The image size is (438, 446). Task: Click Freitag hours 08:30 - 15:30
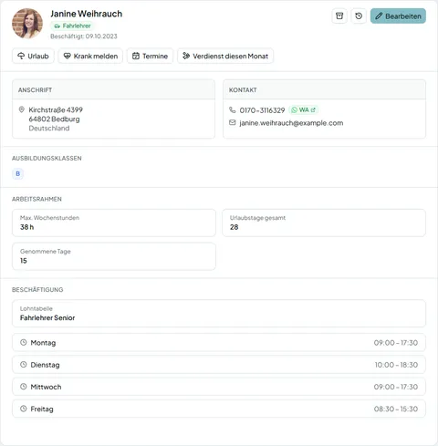[x=396, y=409]
